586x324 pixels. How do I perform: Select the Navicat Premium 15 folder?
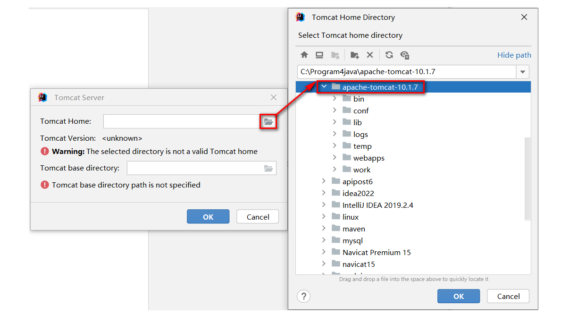377,253
